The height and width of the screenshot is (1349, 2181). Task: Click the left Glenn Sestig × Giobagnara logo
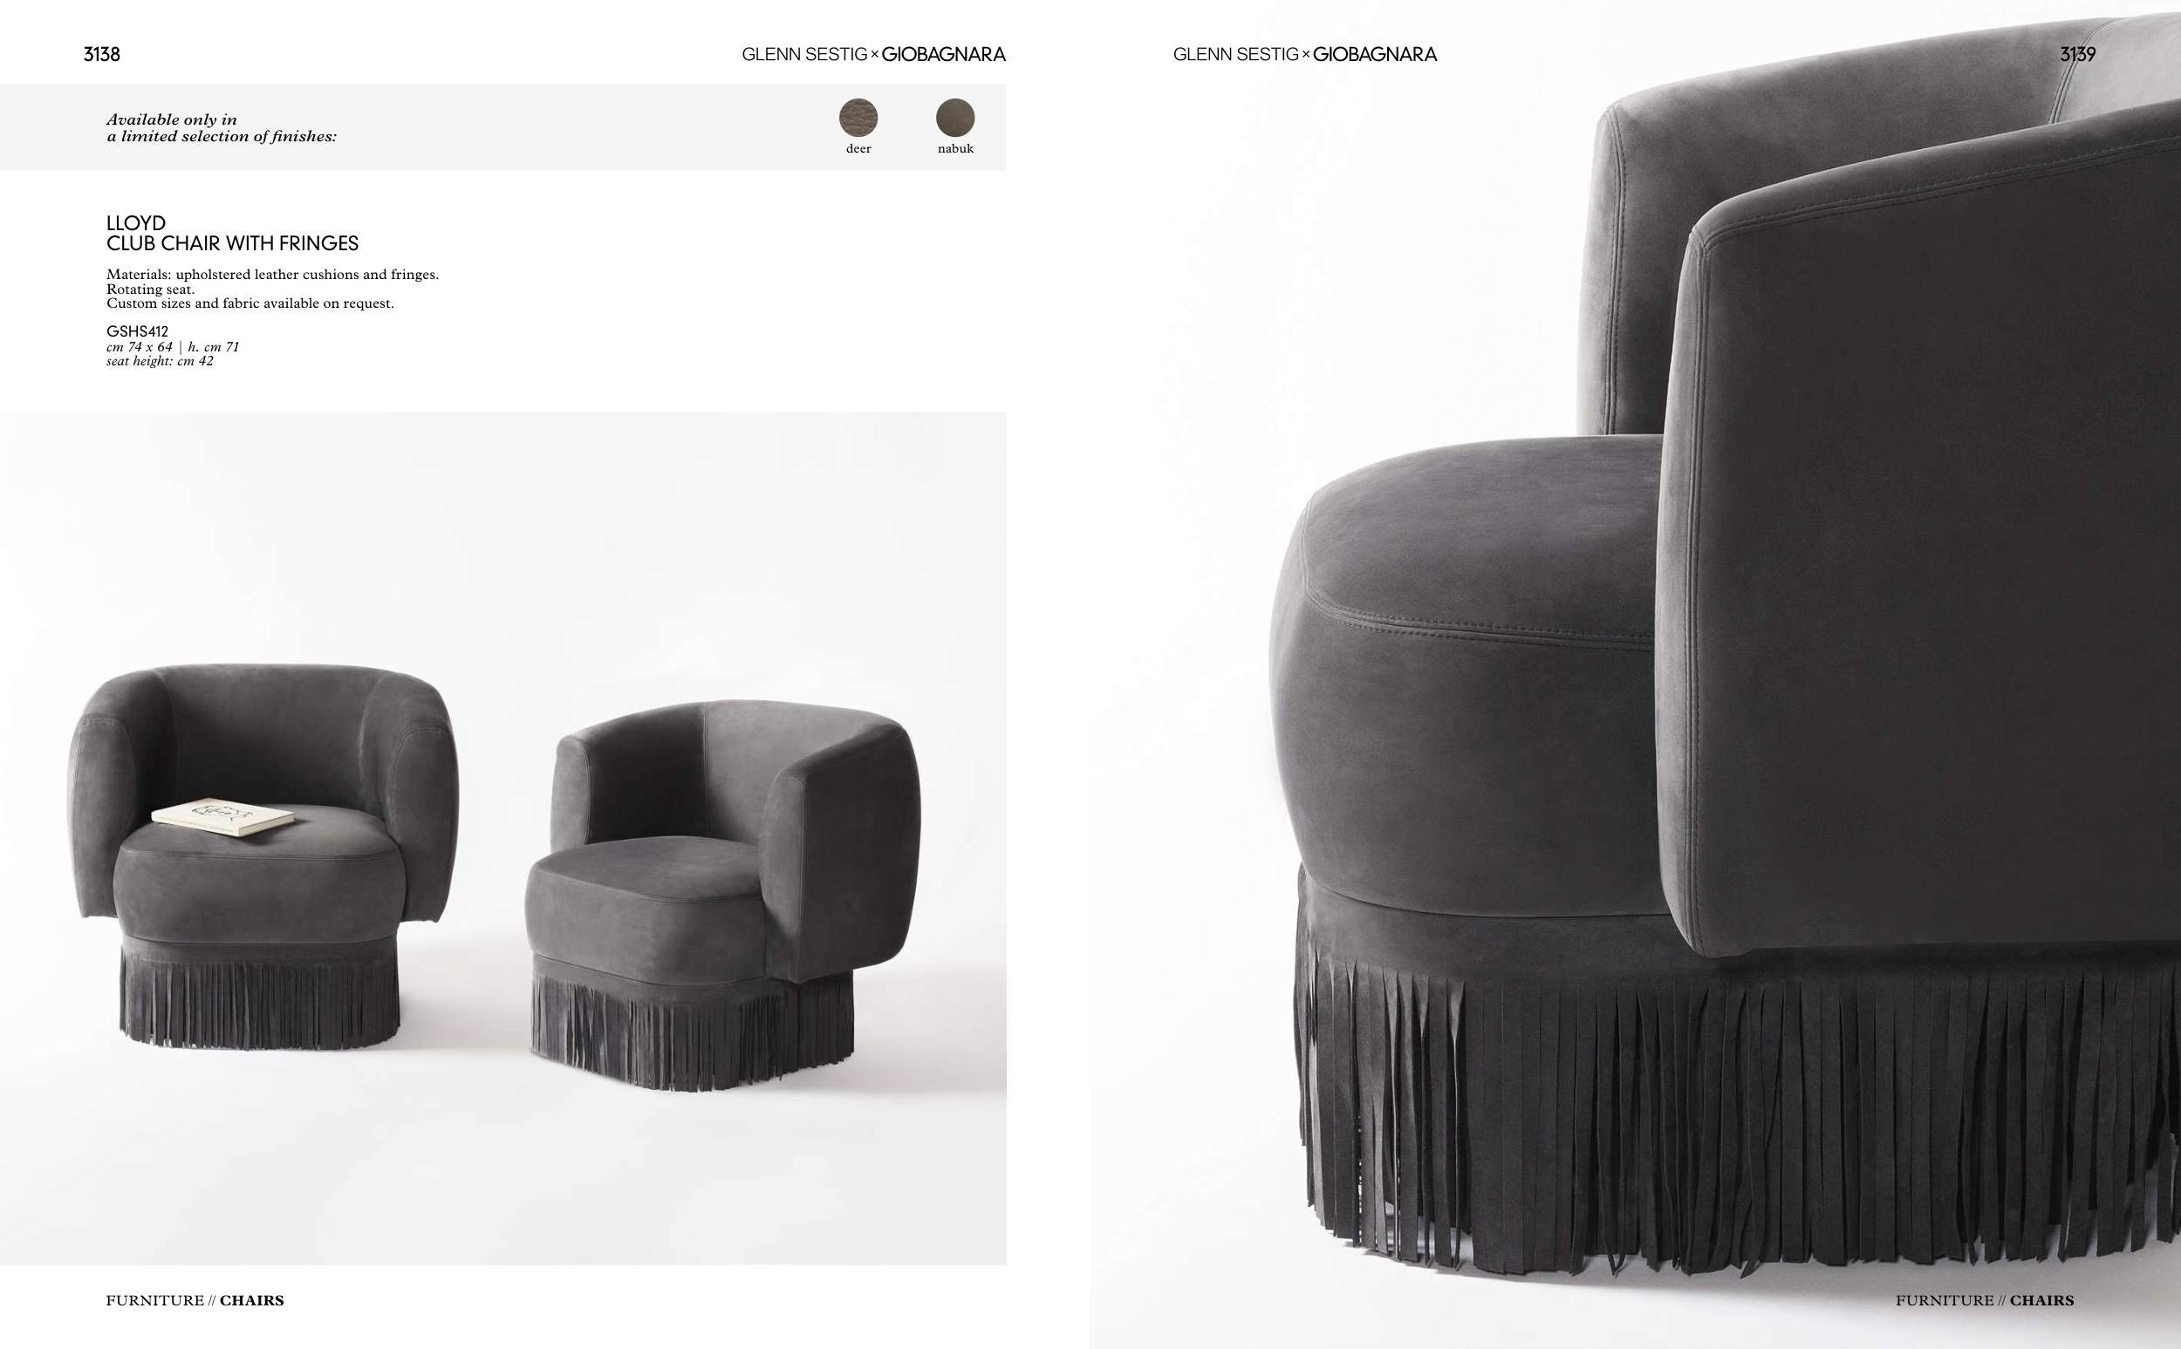point(873,54)
